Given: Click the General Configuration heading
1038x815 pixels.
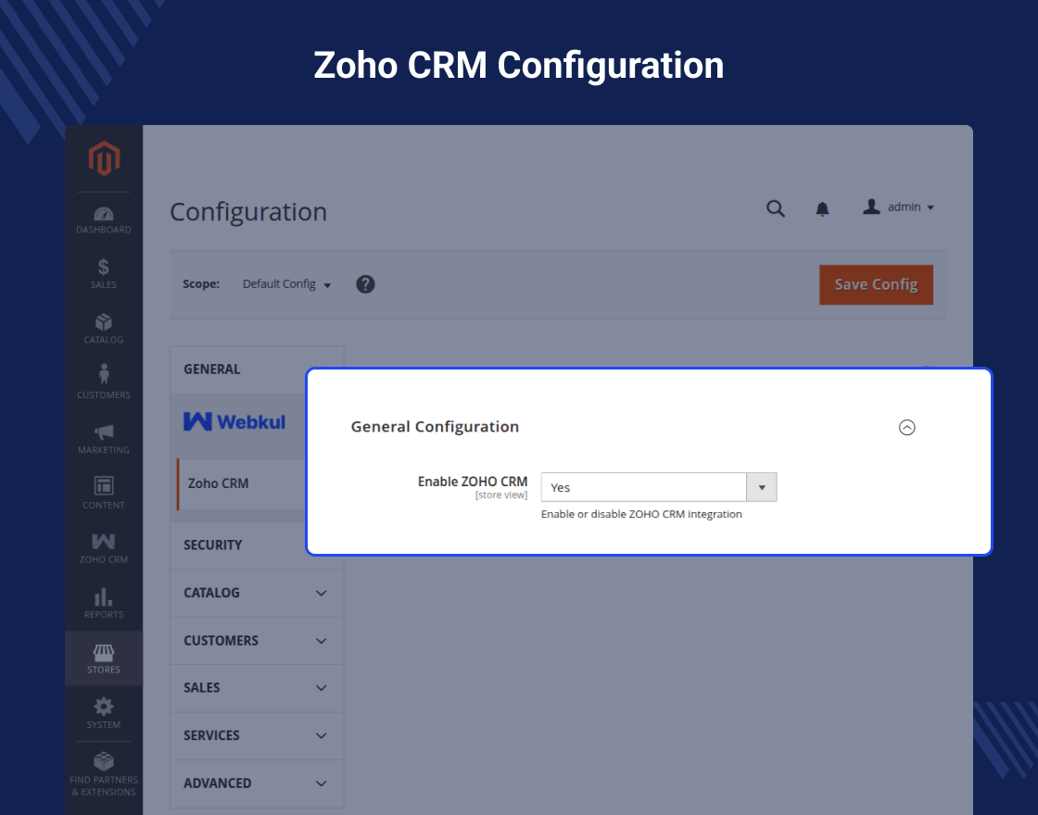Looking at the screenshot, I should click(x=435, y=427).
